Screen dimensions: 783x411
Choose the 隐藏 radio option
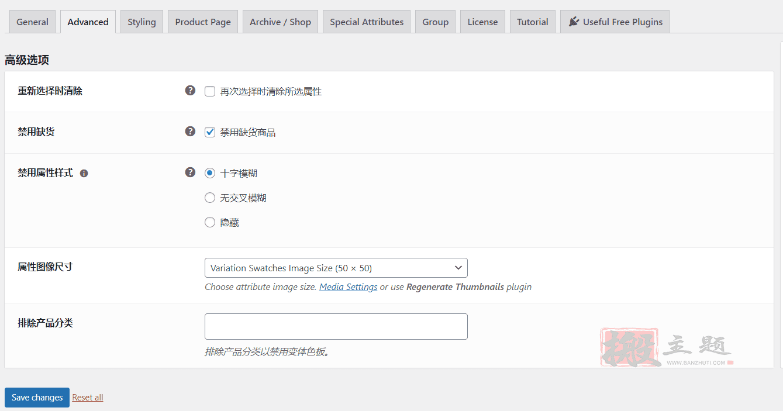pos(210,222)
